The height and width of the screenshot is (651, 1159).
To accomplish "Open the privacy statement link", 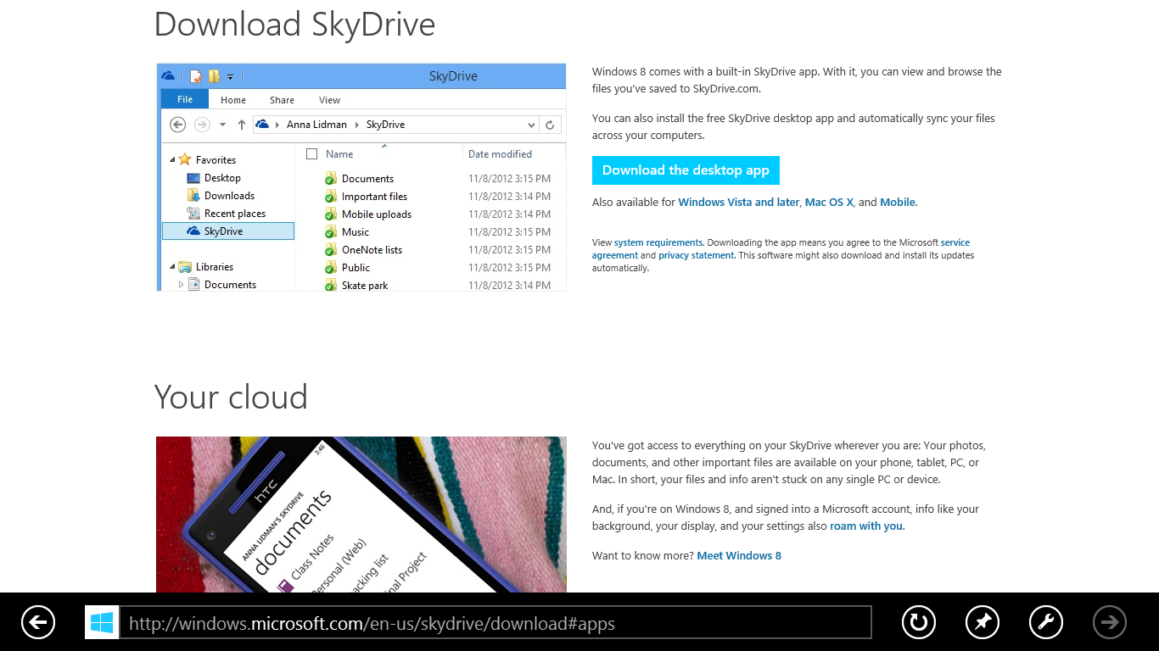I will click(696, 255).
